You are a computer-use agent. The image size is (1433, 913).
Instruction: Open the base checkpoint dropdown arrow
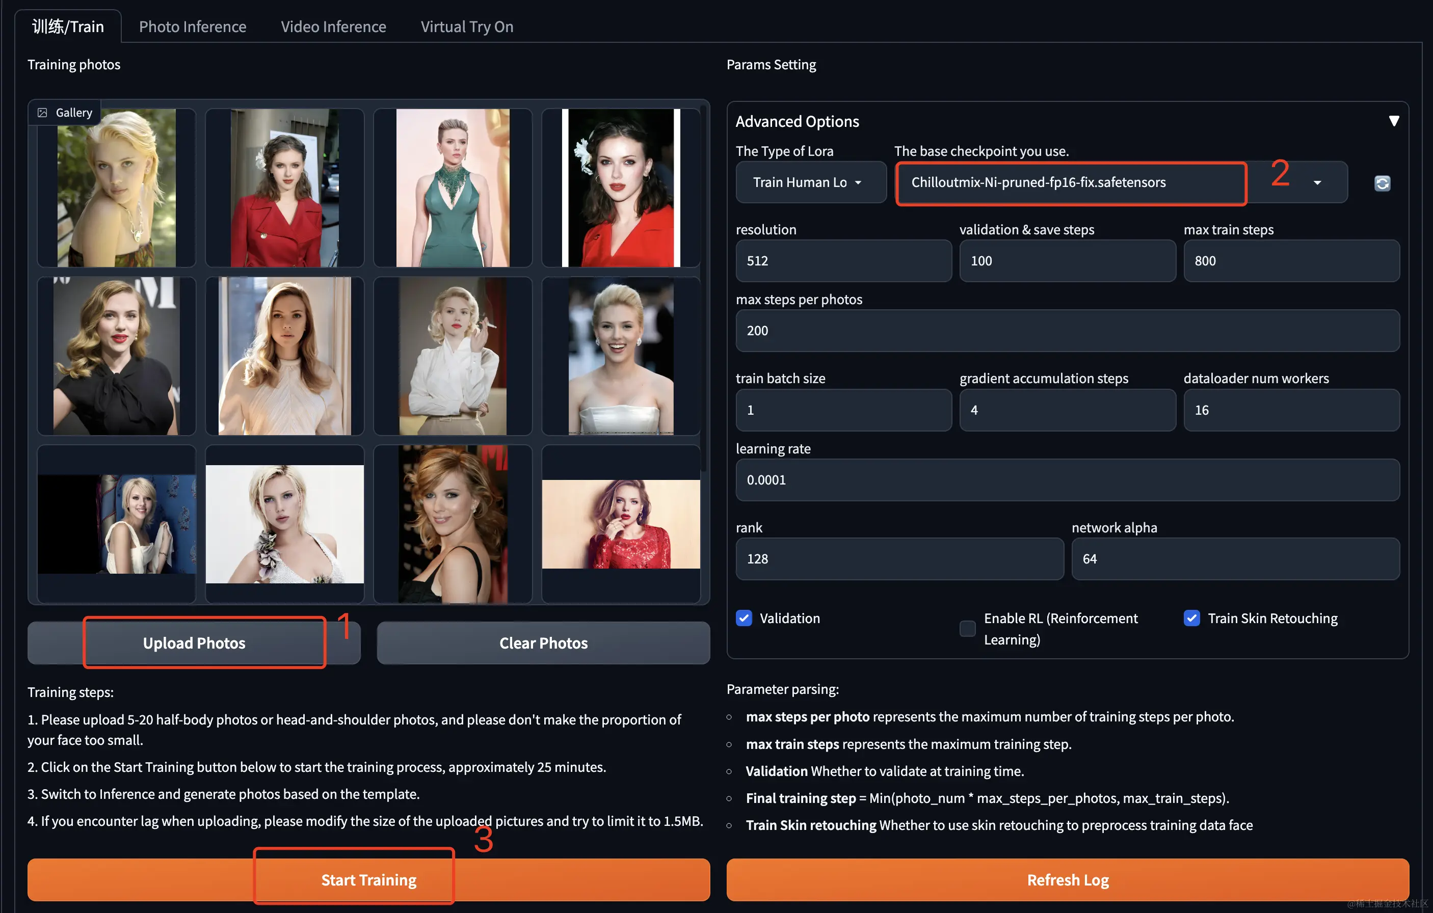1317,182
